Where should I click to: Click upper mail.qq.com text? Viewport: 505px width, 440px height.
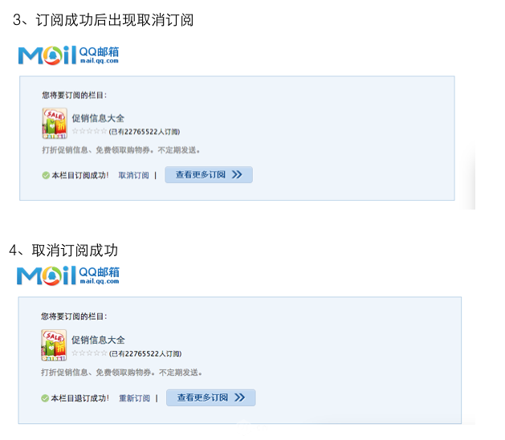click(x=100, y=61)
